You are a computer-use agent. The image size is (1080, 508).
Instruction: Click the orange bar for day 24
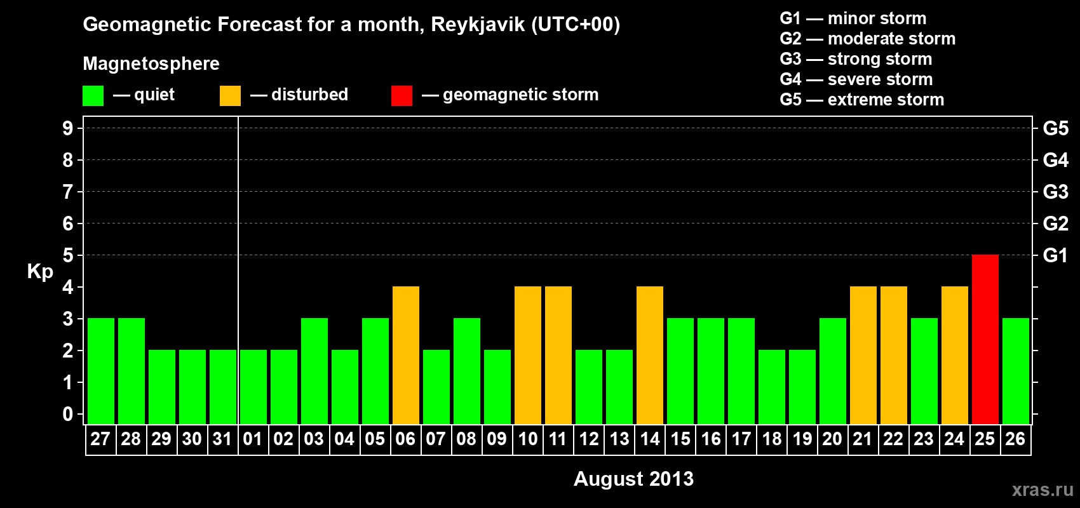point(955,355)
